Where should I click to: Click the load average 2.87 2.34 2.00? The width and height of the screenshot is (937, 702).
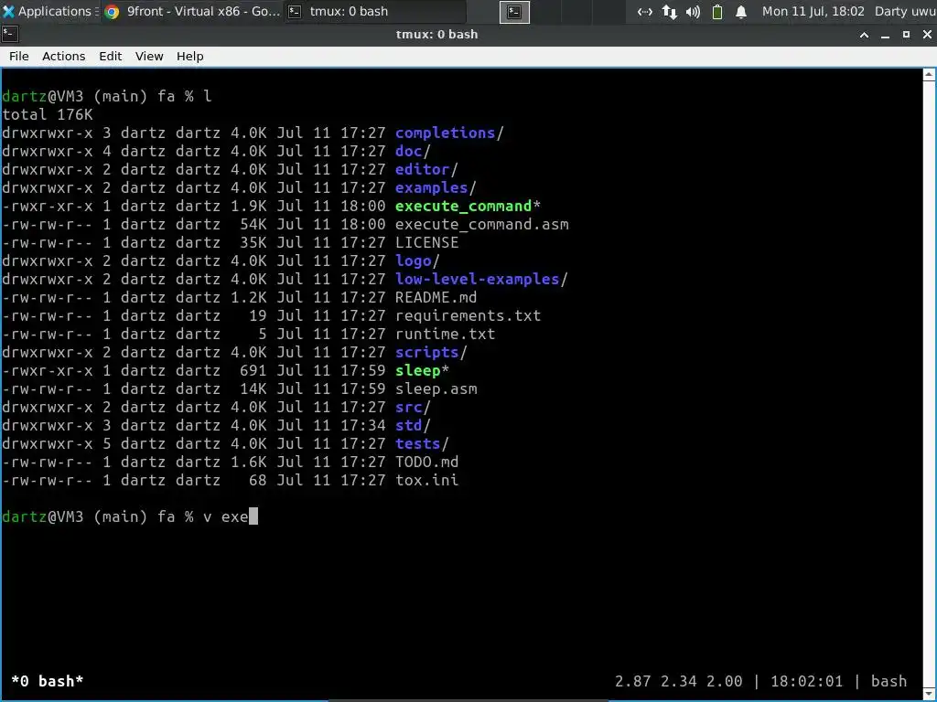coord(678,681)
